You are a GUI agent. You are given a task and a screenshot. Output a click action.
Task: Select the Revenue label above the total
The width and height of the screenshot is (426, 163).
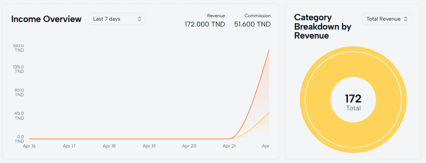tap(216, 16)
